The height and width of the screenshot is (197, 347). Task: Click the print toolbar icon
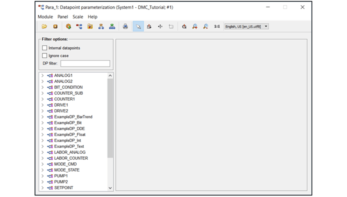pos(125,27)
